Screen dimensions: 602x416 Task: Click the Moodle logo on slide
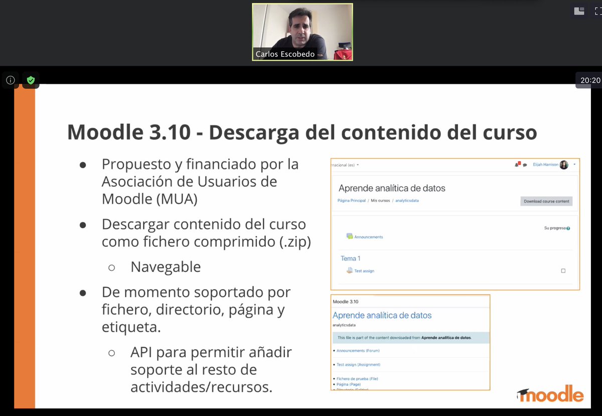click(x=550, y=394)
